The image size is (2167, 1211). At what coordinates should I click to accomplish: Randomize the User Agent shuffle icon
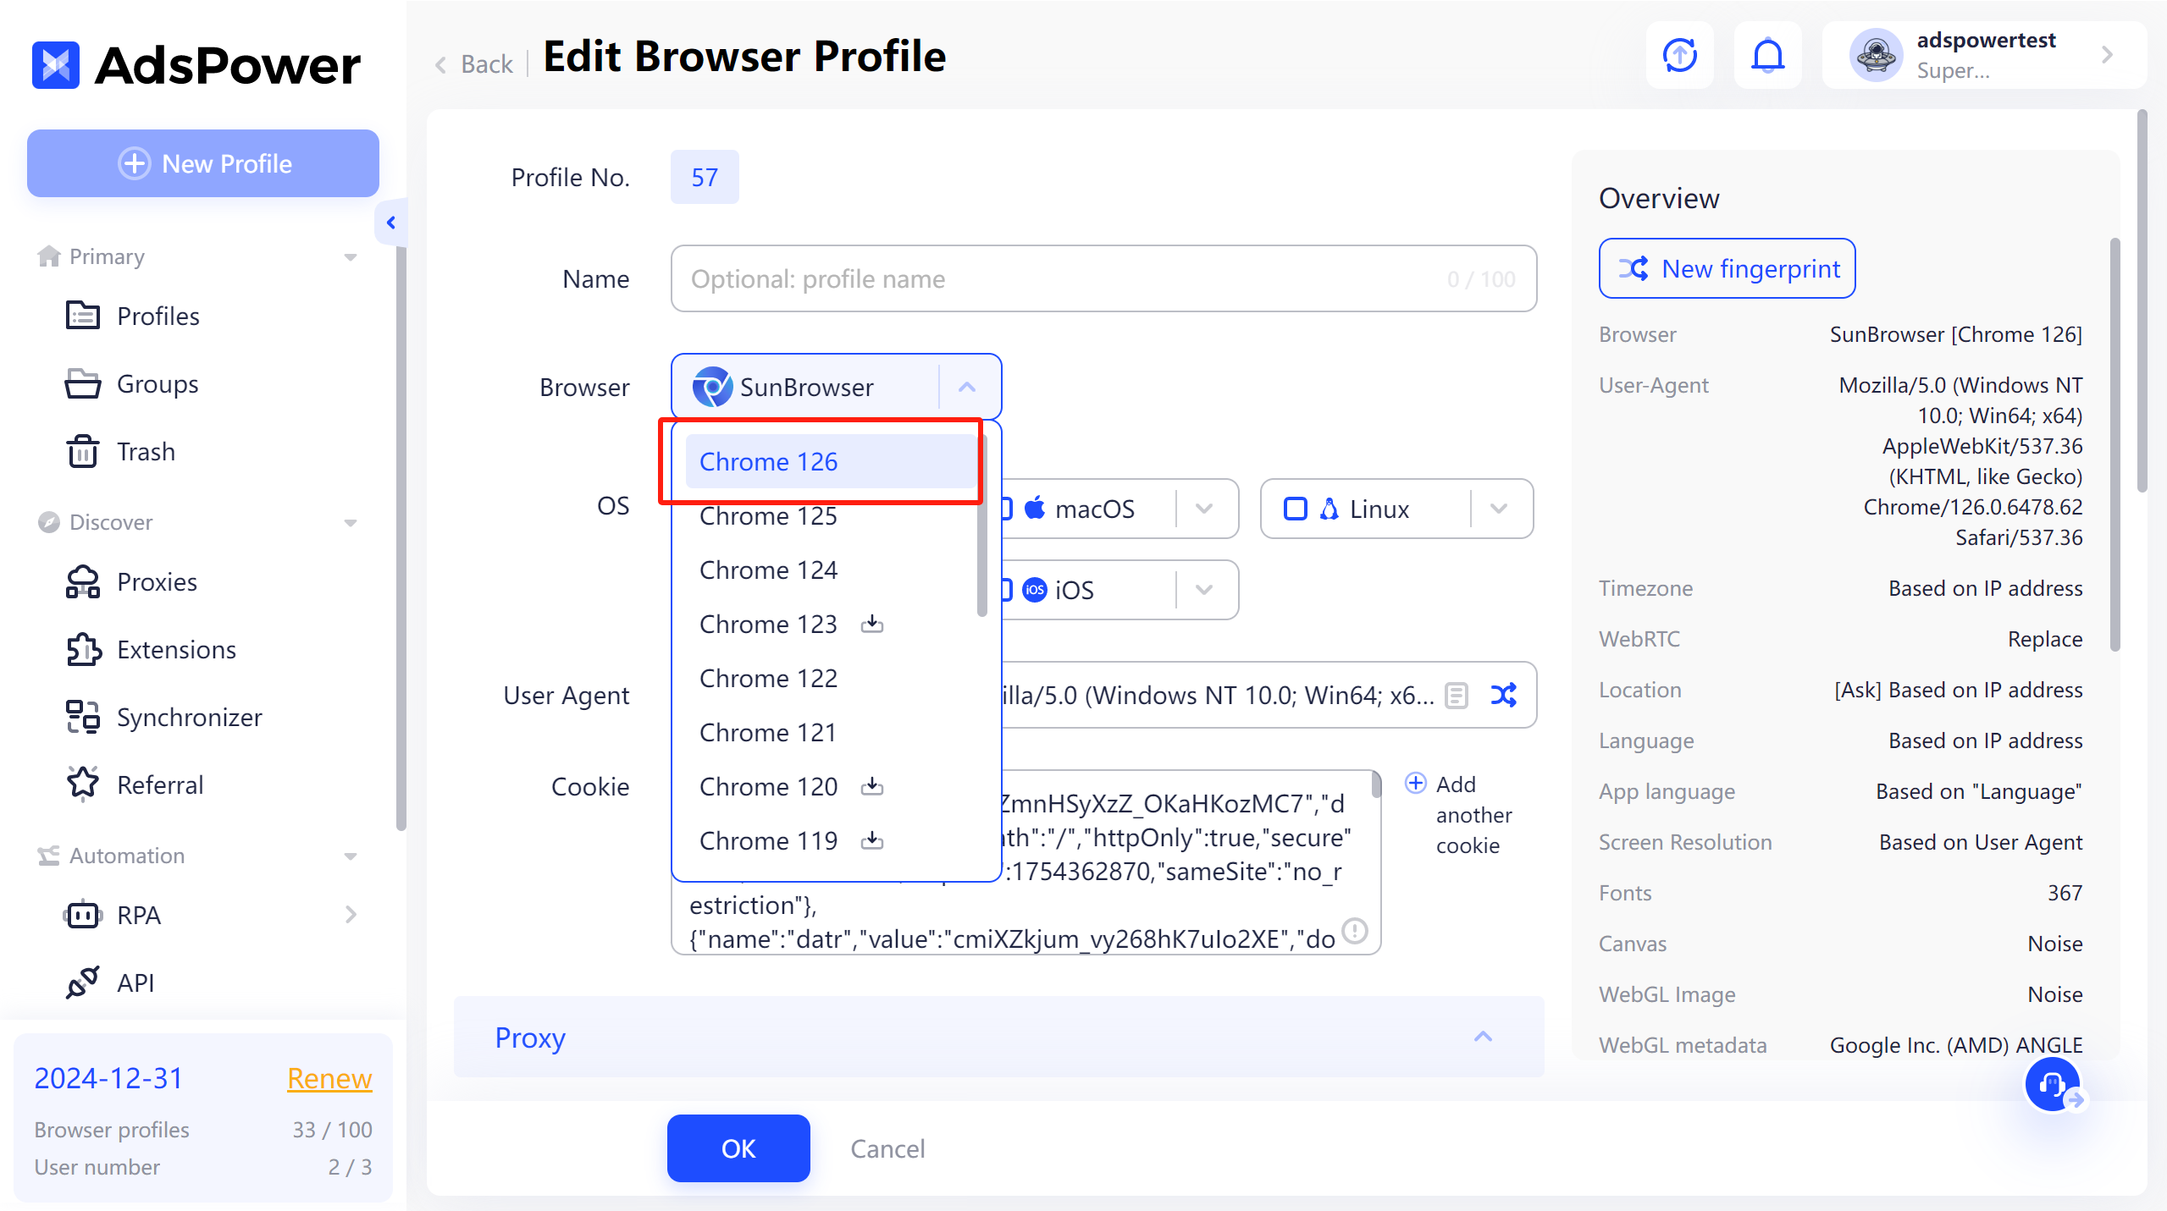(1504, 696)
